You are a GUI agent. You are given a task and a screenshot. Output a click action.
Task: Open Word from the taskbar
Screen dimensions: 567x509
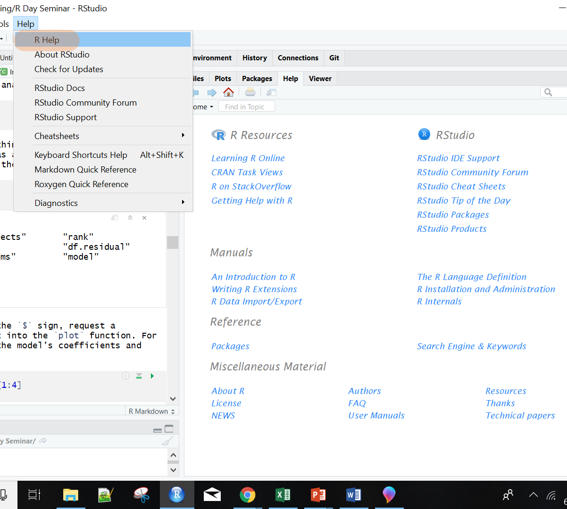354,495
